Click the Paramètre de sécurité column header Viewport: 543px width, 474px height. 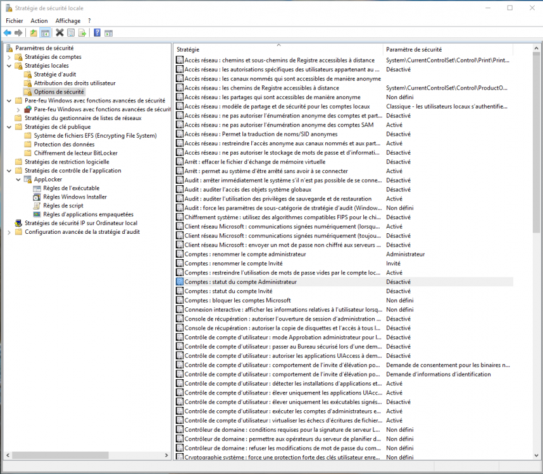pyautogui.click(x=414, y=49)
